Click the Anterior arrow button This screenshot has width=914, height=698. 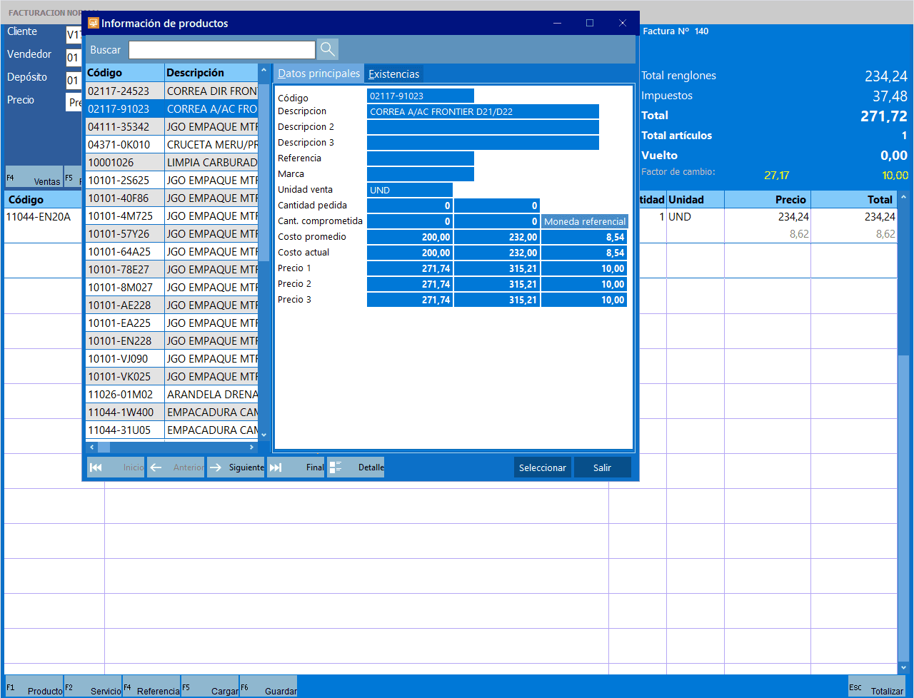pyautogui.click(x=176, y=467)
